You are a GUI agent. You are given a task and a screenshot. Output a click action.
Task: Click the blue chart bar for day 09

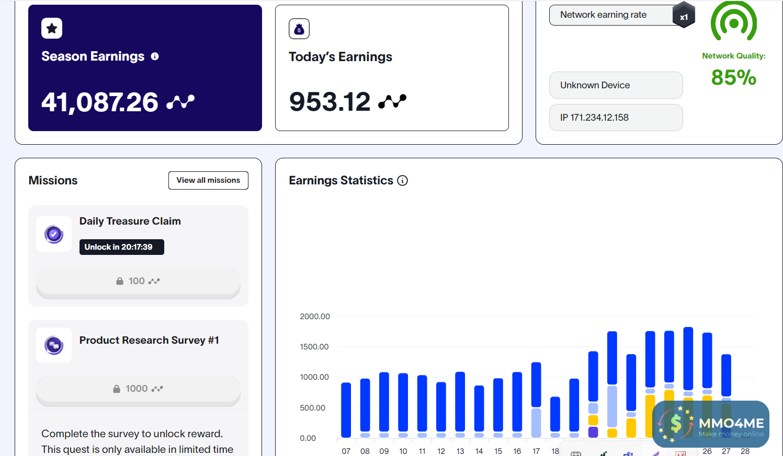point(384,402)
